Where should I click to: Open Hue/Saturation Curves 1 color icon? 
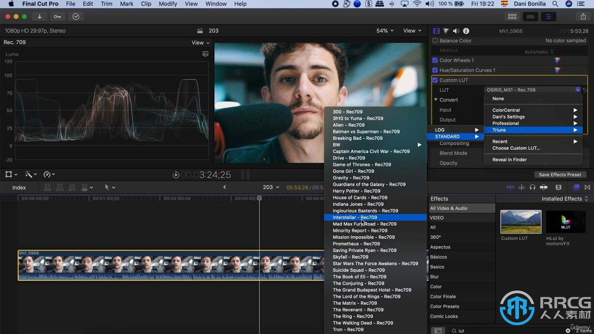point(557,70)
